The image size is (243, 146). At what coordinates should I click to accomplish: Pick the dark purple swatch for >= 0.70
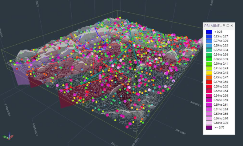click(209, 127)
